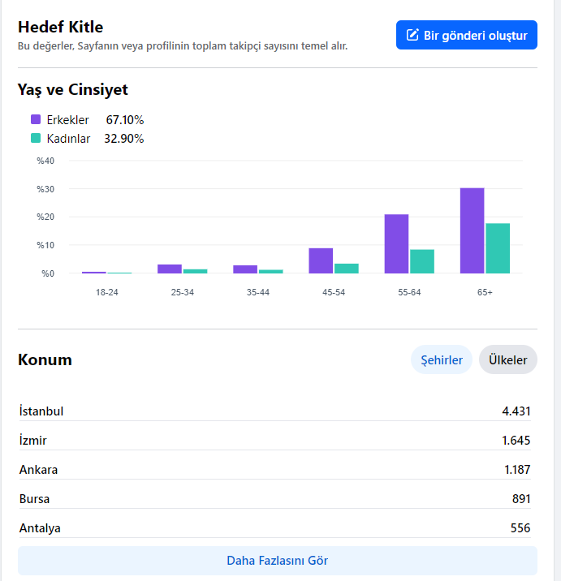This screenshot has height=581, width=561.
Task: Click the Bursa row in location list
Action: 274,499
